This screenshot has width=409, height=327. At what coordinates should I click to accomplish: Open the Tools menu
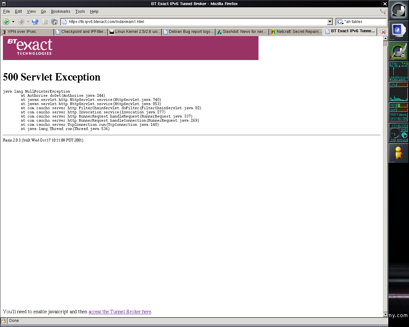pos(80,11)
